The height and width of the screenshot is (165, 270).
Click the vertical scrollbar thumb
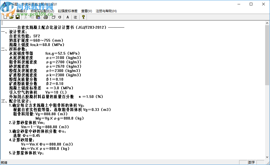tap(267, 55)
